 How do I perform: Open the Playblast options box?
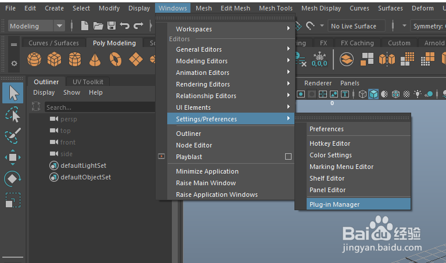click(x=288, y=157)
